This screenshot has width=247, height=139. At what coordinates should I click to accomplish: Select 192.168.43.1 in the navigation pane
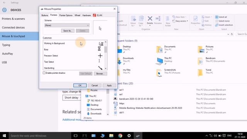(95, 100)
